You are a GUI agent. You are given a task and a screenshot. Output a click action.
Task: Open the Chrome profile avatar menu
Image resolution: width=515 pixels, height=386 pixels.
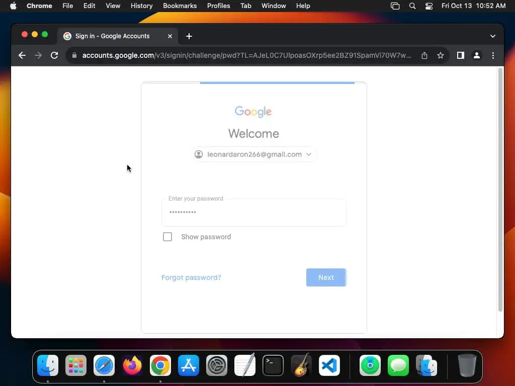click(477, 55)
